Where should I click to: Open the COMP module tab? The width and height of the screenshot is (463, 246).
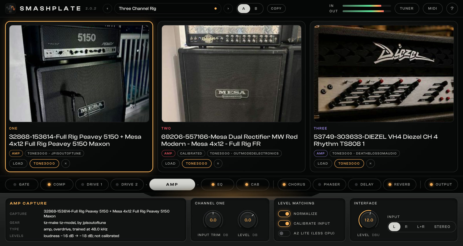tap(57, 184)
